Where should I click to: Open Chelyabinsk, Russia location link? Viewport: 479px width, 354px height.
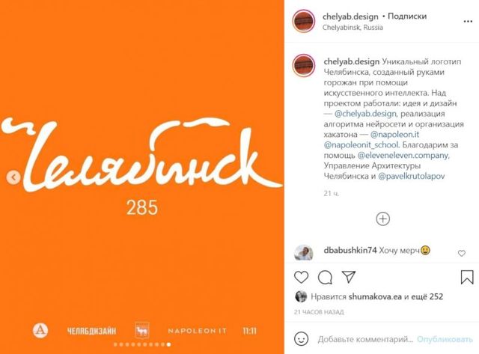[x=353, y=28]
